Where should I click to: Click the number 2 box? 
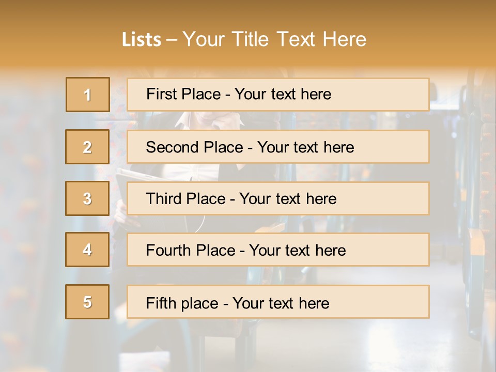tap(87, 147)
